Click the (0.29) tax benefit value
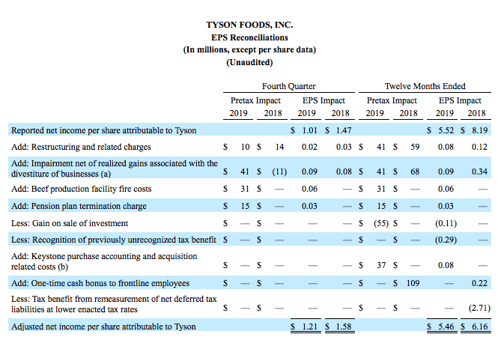Viewport: 498px width, 340px height. [x=446, y=240]
